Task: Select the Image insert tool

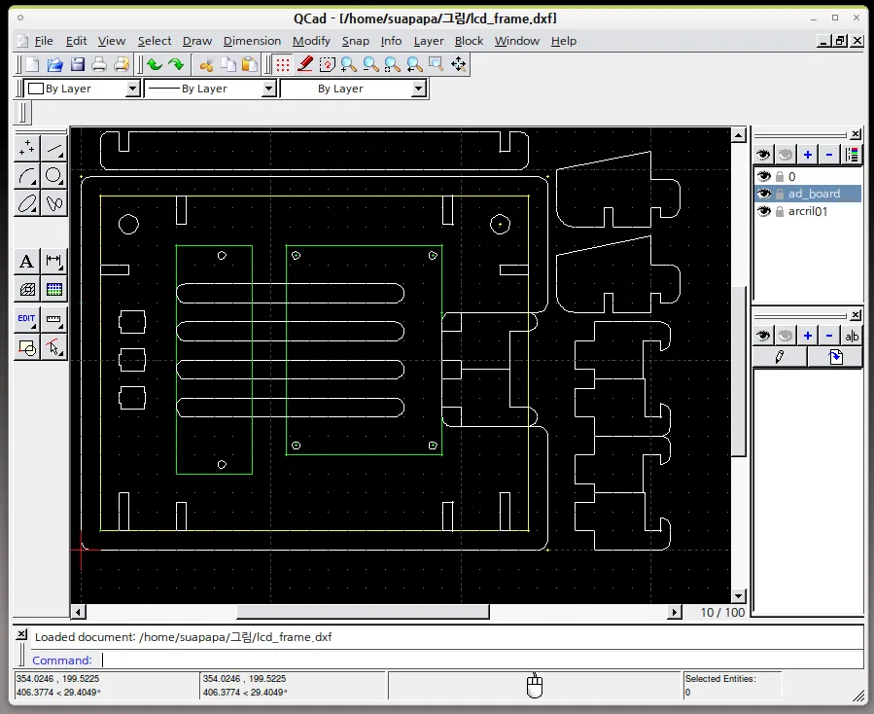Action: [x=54, y=290]
